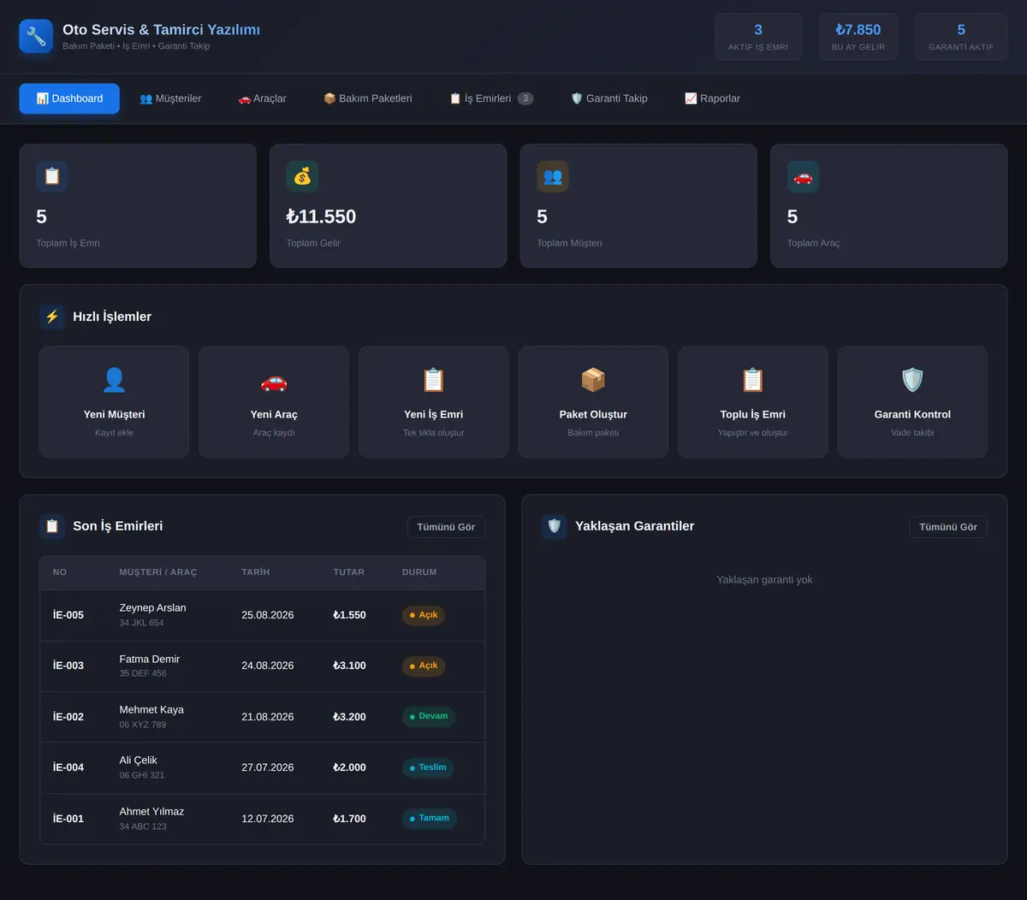
Task: Click the Garanti Aktif header stat
Action: point(961,37)
